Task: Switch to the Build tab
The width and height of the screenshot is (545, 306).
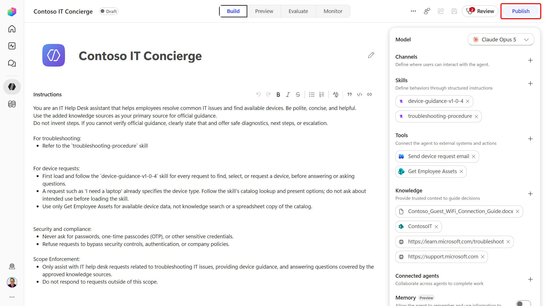Action: pyautogui.click(x=233, y=11)
